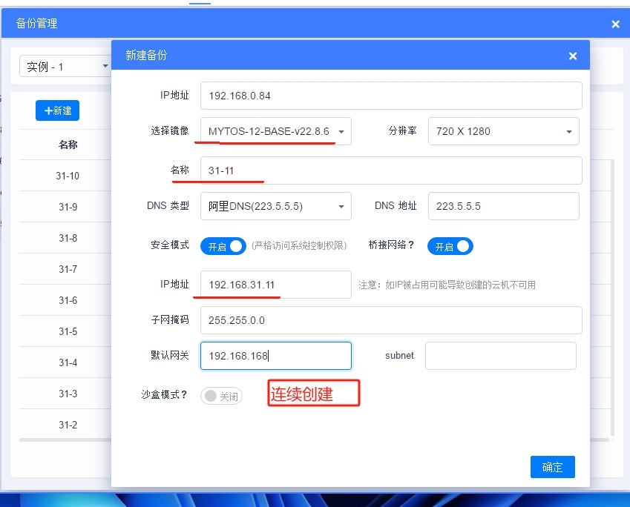
Task: Click the 子网掩码 input field
Action: click(x=390, y=320)
